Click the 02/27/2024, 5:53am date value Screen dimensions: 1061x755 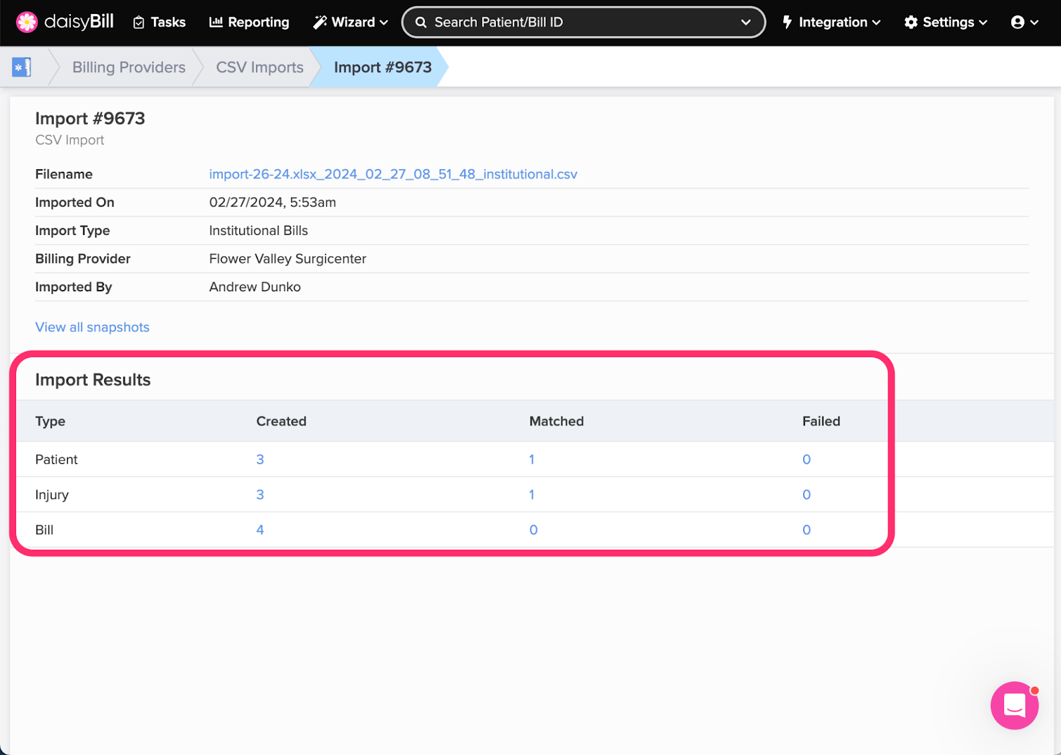pos(273,202)
